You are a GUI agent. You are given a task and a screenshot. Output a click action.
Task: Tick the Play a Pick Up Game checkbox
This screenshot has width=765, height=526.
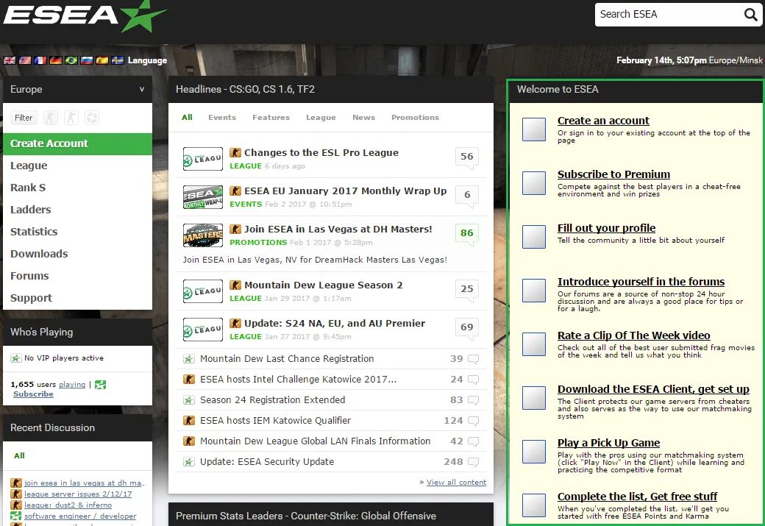tap(534, 452)
